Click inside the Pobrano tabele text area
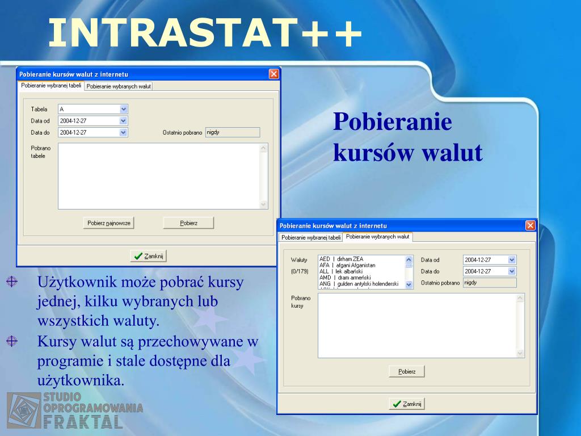Viewport: 581px width, 436px height. click(159, 177)
